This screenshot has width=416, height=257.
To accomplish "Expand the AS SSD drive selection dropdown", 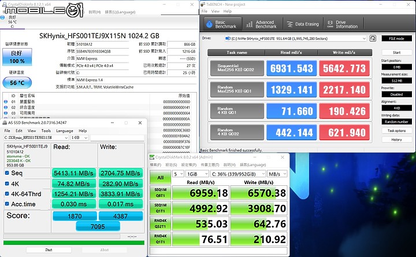I will pos(66,138).
